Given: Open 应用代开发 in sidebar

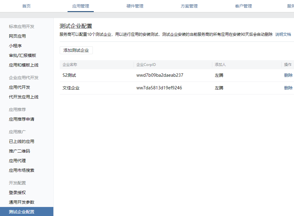Looking at the screenshot, I should tap(20, 87).
